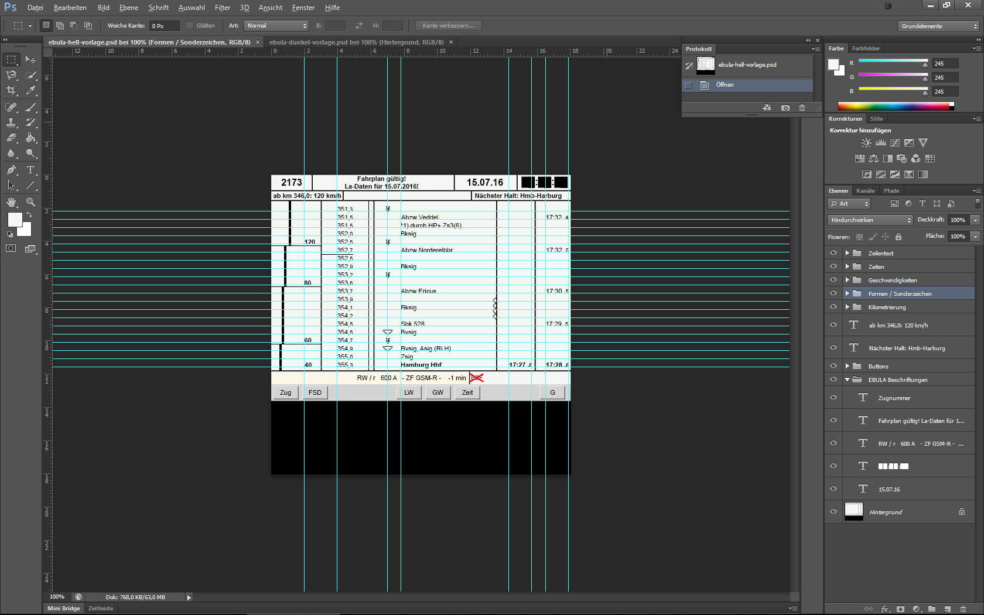This screenshot has width=984, height=615.
Task: Add a brightness/contrast adjustment
Action: pyautogui.click(x=866, y=143)
